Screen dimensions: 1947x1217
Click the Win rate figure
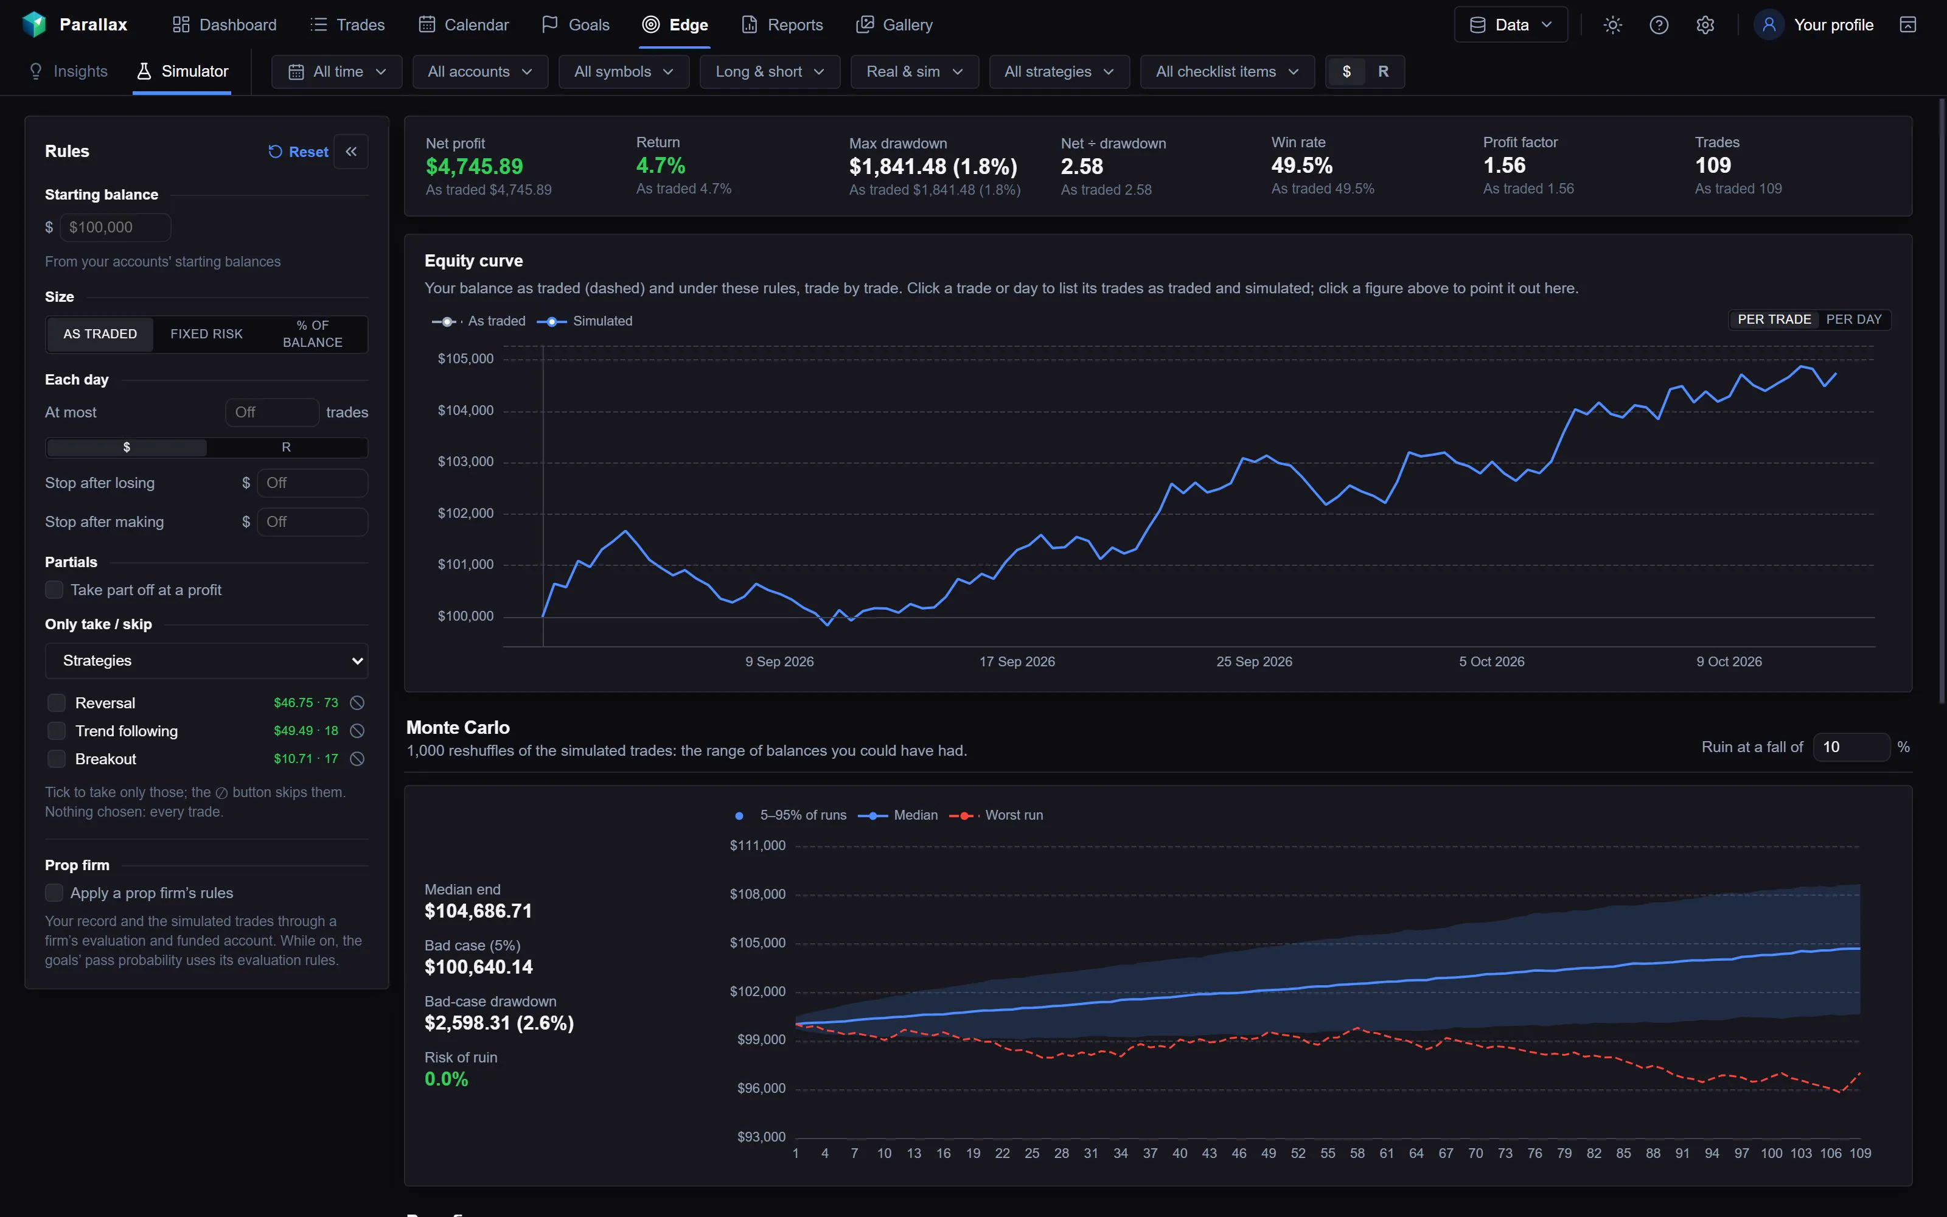(x=1302, y=166)
